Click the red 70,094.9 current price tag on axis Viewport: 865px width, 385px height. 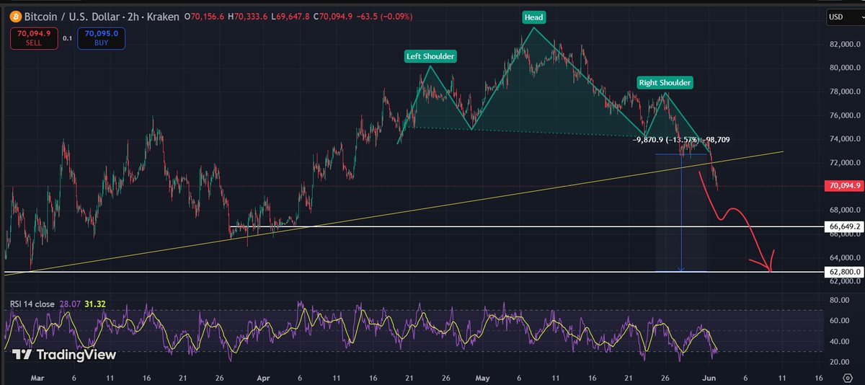click(x=845, y=186)
